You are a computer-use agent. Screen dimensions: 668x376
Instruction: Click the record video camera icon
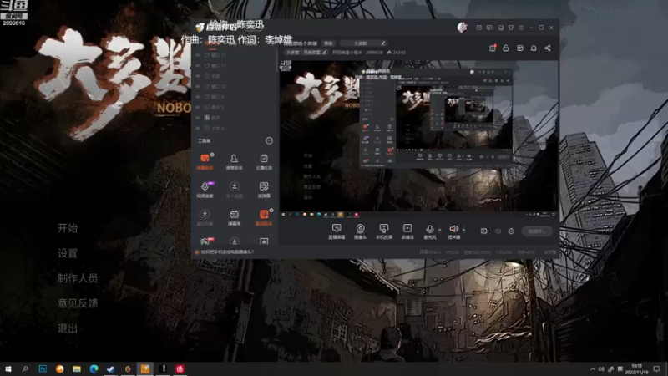pyautogui.click(x=484, y=231)
